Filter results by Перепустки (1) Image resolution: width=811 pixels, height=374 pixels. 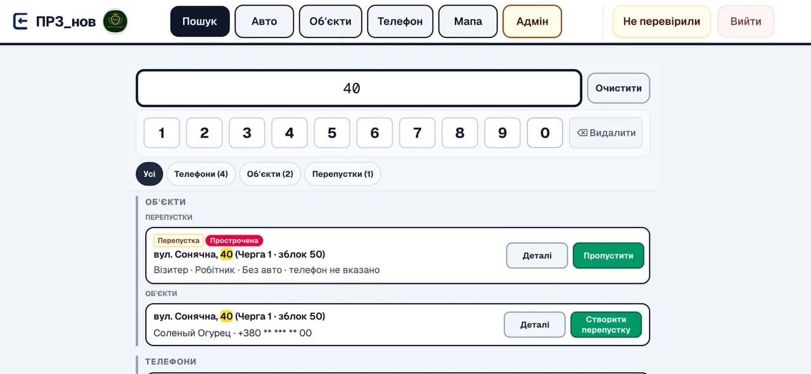[343, 174]
